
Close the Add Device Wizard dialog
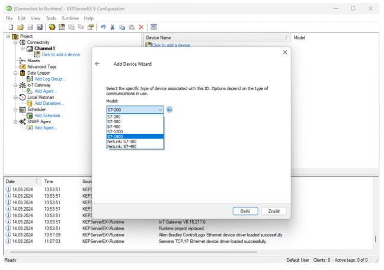coord(285,52)
